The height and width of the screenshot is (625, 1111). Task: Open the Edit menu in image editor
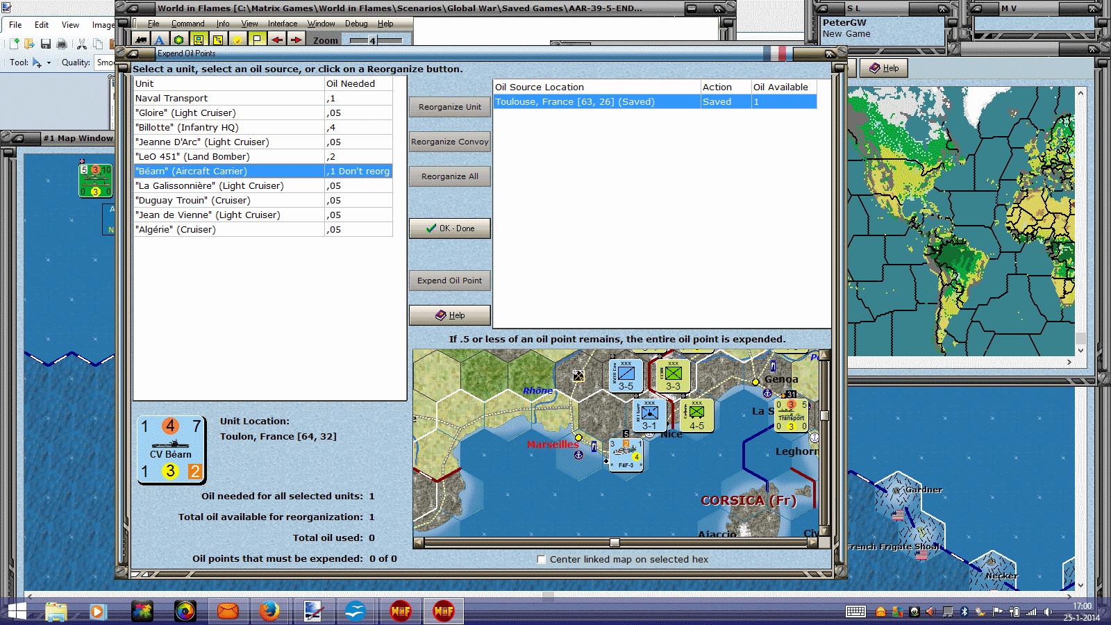point(42,25)
